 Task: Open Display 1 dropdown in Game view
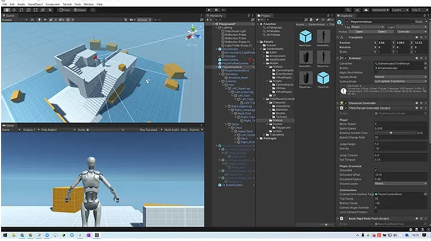[x=31, y=130]
